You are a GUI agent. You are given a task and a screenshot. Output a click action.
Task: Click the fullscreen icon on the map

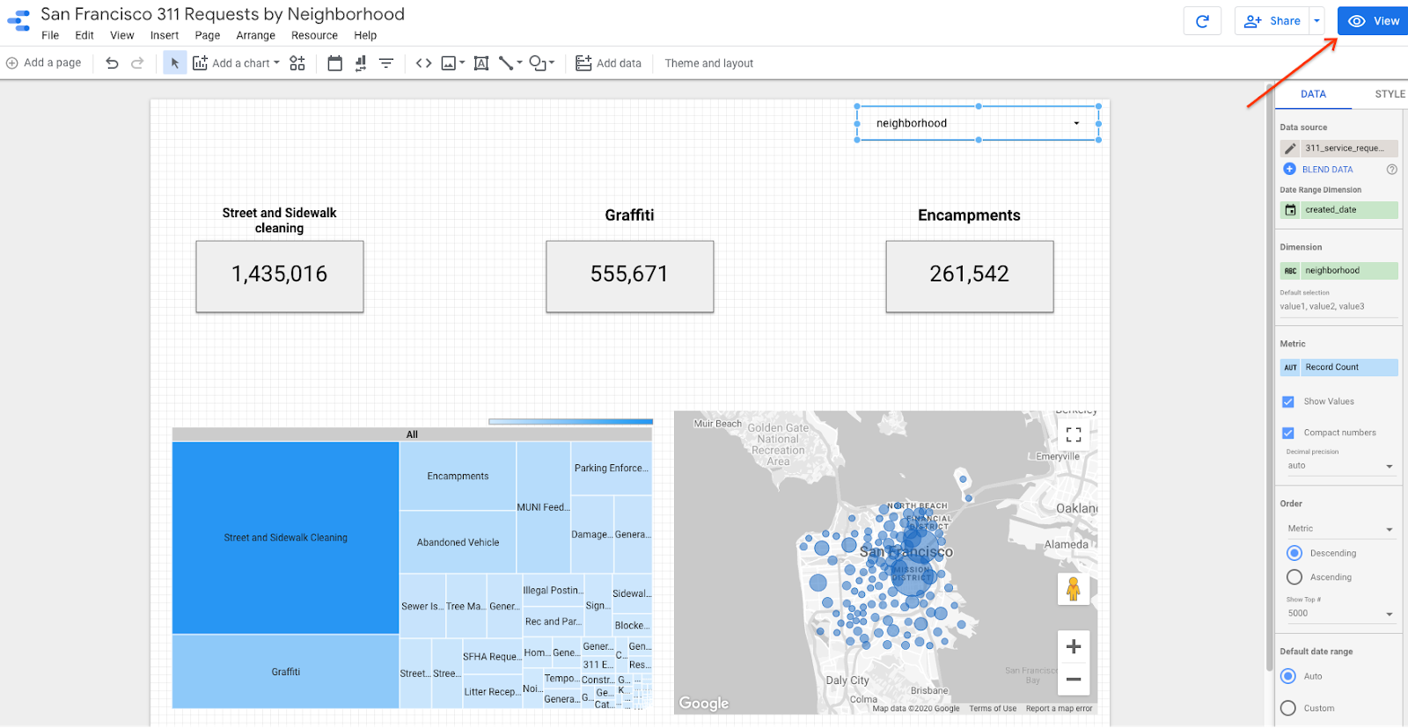[1074, 434]
